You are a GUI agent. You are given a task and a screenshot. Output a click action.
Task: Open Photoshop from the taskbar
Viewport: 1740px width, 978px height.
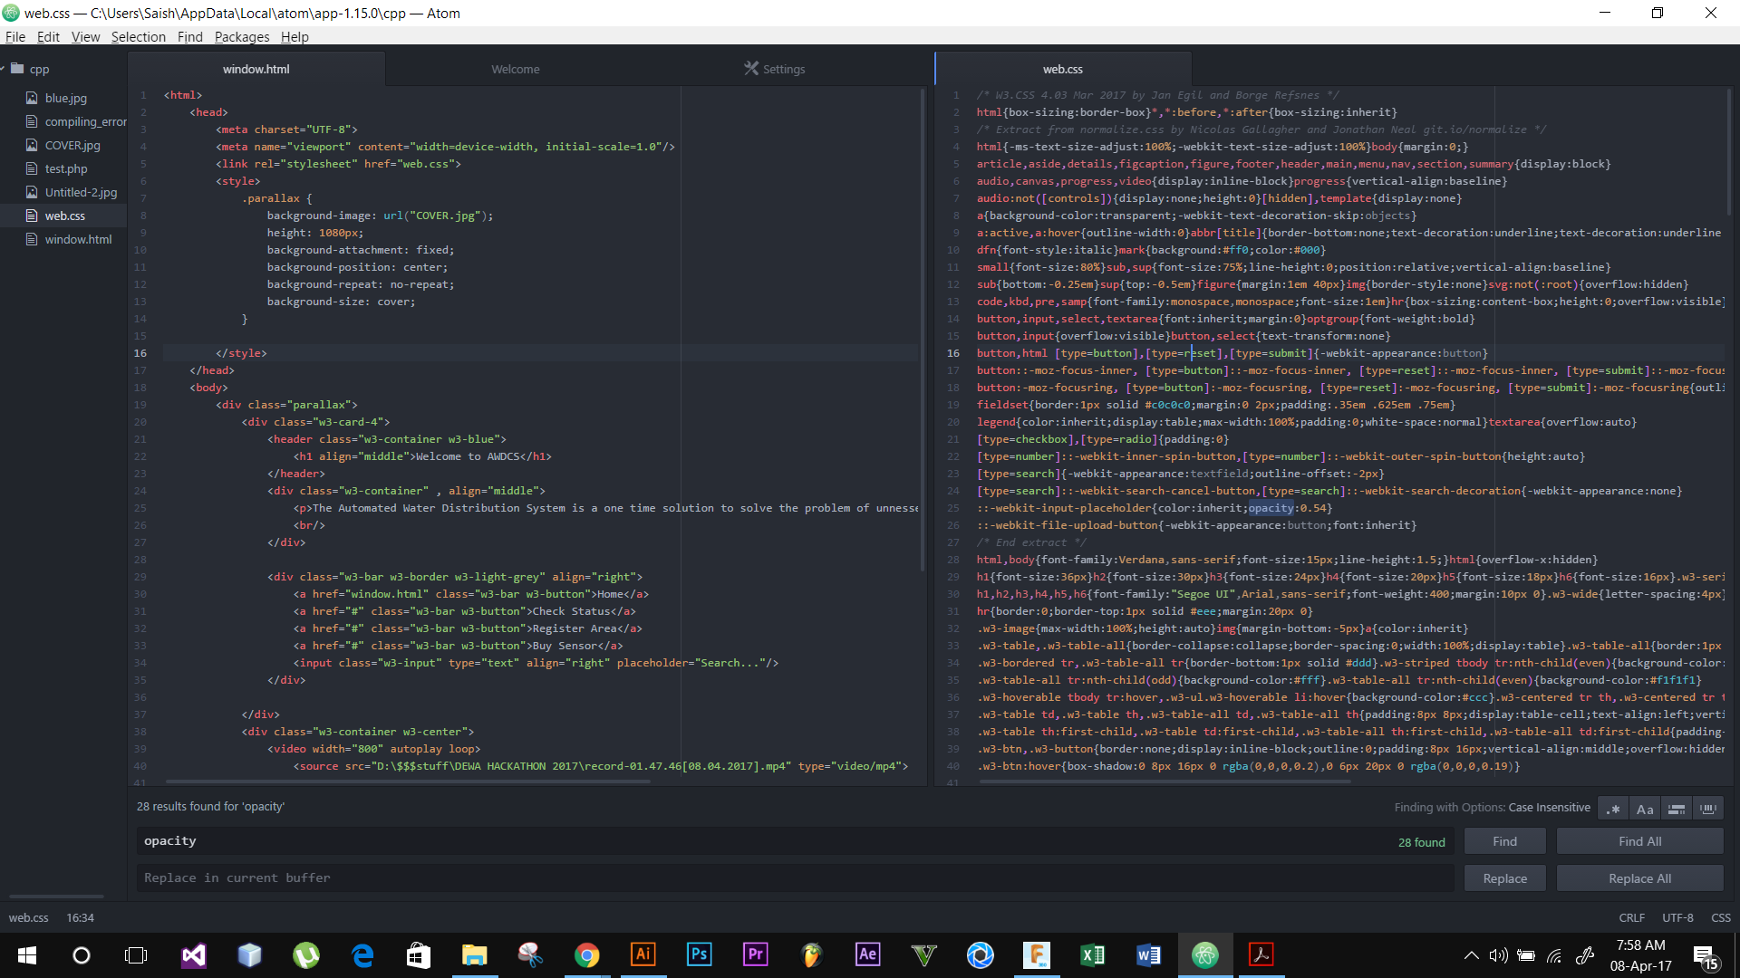[x=700, y=954]
